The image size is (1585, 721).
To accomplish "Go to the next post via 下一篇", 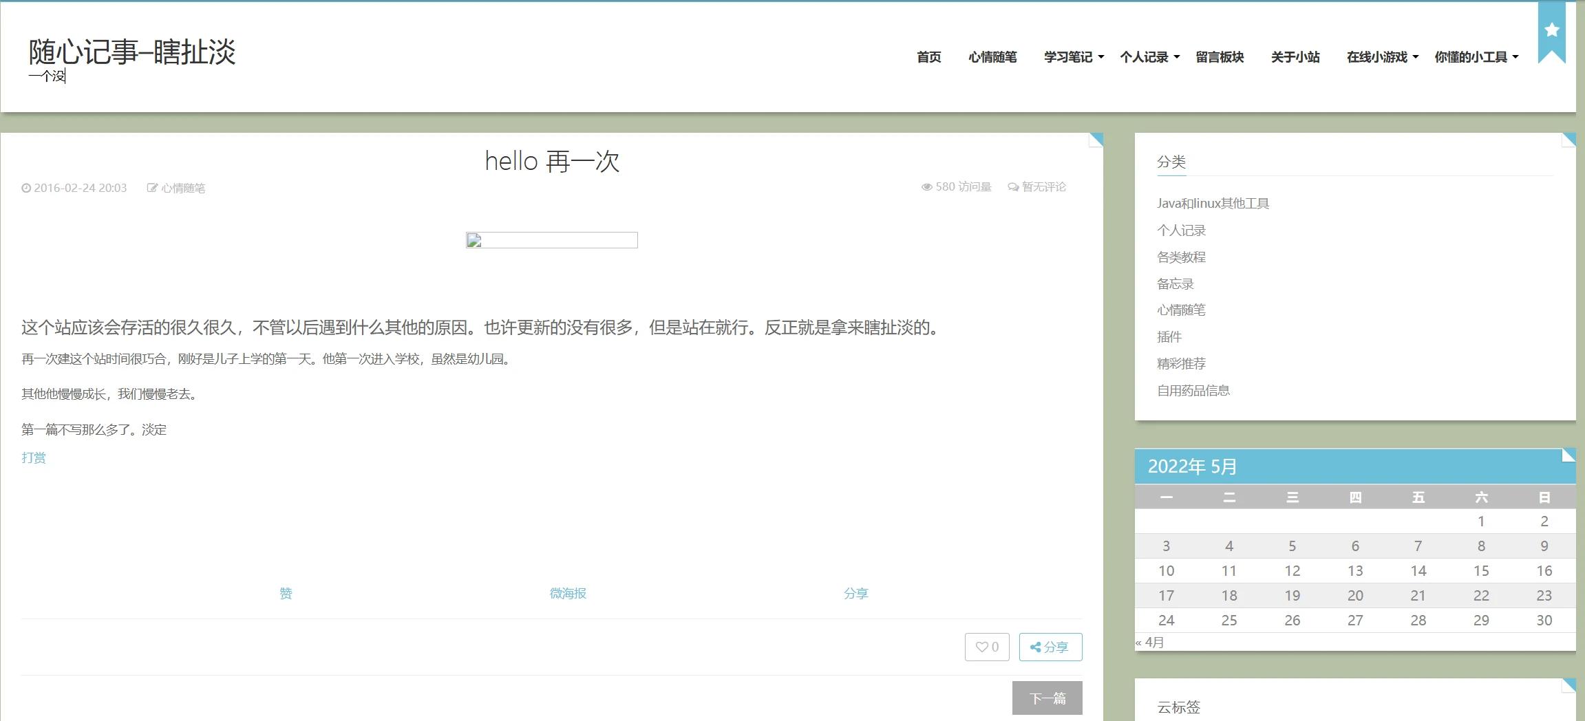I will pos(1047,698).
